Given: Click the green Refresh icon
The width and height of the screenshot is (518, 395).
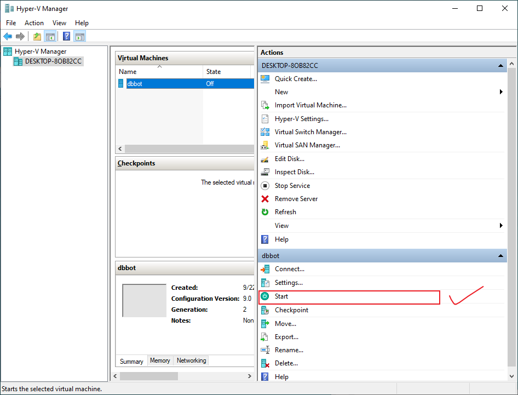Looking at the screenshot, I should click(265, 212).
